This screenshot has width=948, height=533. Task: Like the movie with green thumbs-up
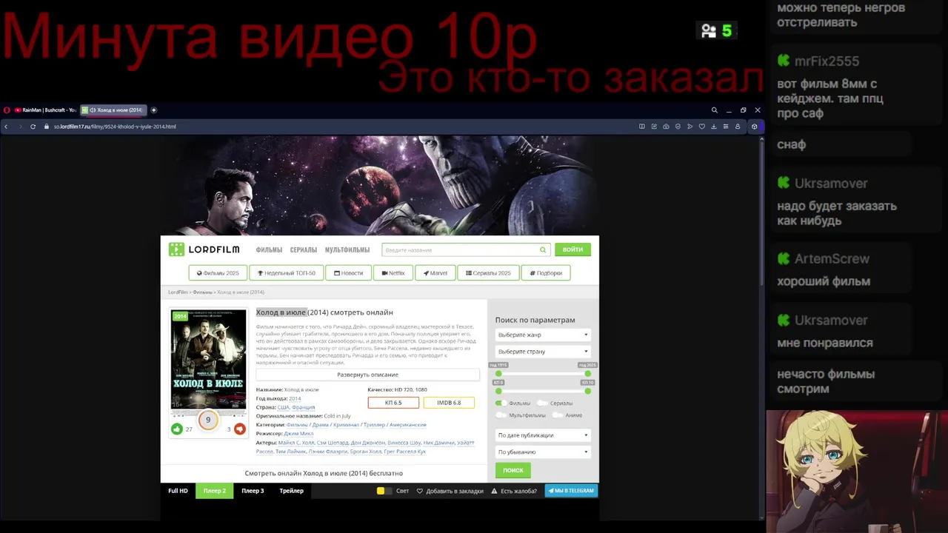point(176,429)
